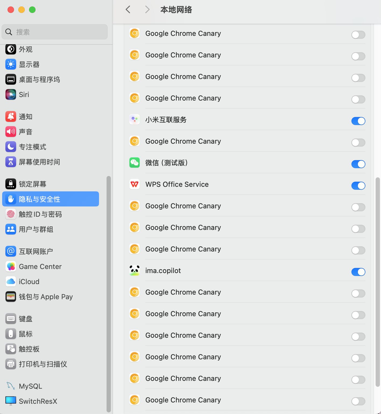Select the highlighted 隐私与安全性 sidebar item
The image size is (381, 414).
click(x=51, y=199)
